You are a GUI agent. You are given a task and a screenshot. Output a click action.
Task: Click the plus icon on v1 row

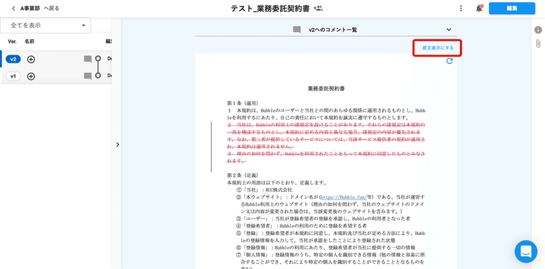(x=31, y=76)
